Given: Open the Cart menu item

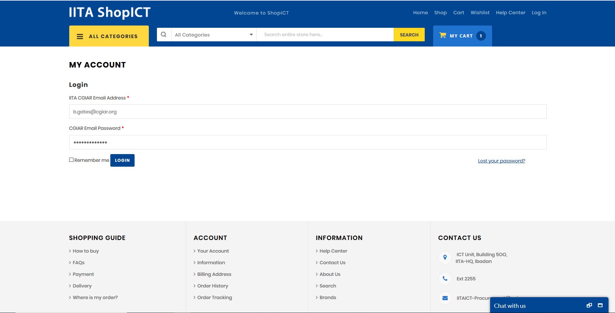Looking at the screenshot, I should coord(458,13).
